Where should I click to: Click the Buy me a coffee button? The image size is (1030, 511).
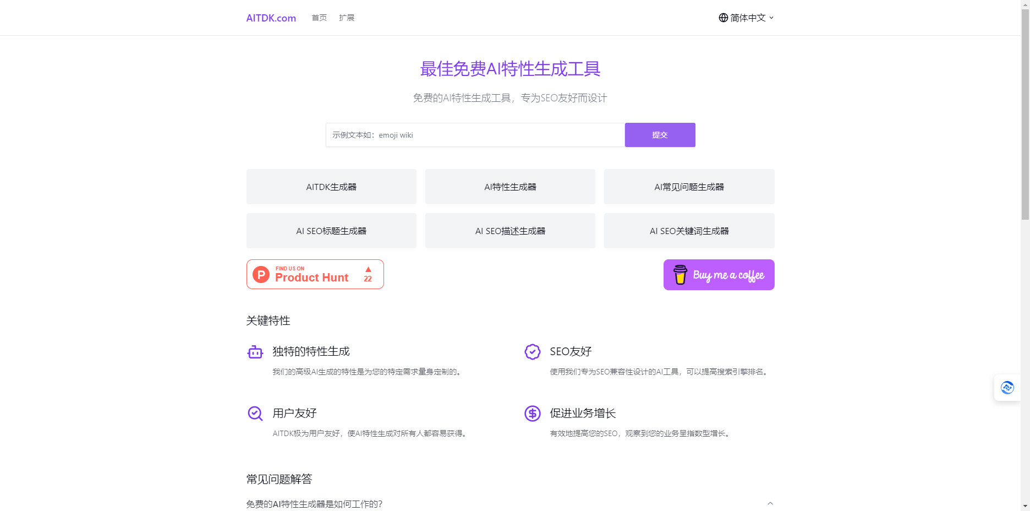(719, 275)
